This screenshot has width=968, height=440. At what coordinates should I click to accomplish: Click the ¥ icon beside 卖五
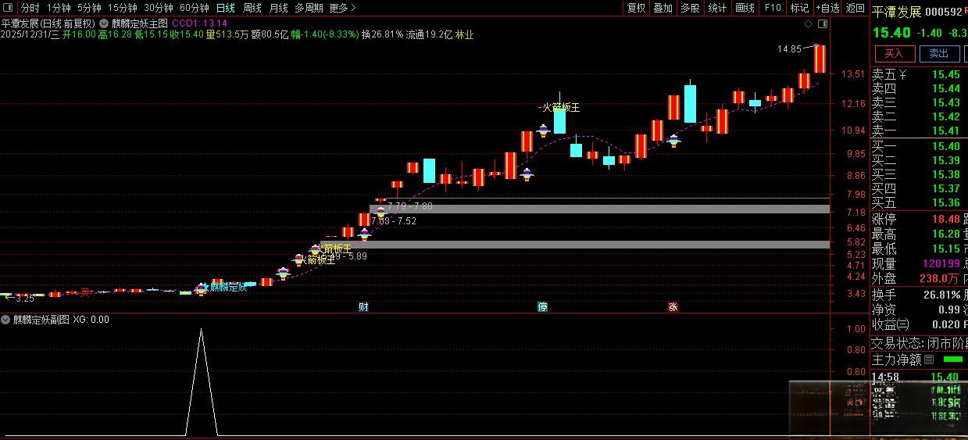click(902, 75)
